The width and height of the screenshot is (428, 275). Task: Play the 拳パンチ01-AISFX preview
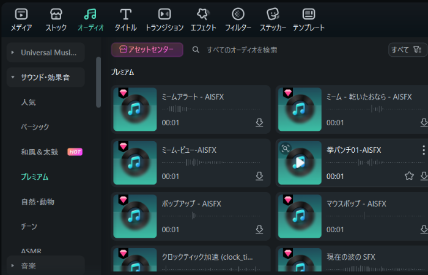300,163
